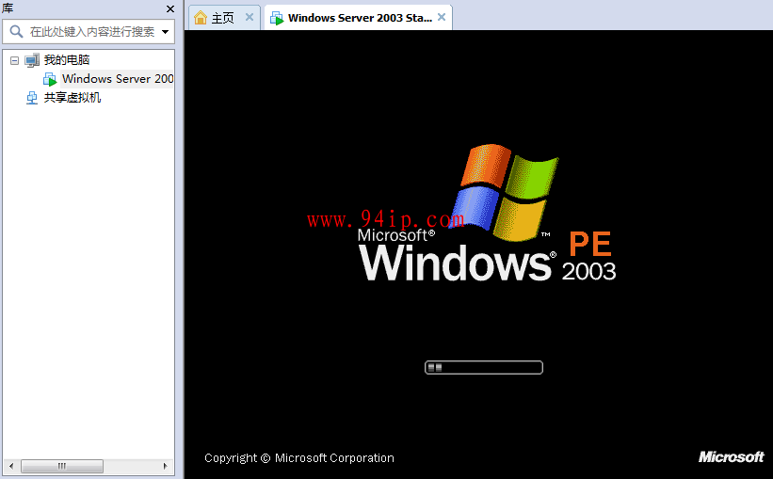Click the 库 panel title
The height and width of the screenshot is (479, 773).
pyautogui.click(x=8, y=8)
